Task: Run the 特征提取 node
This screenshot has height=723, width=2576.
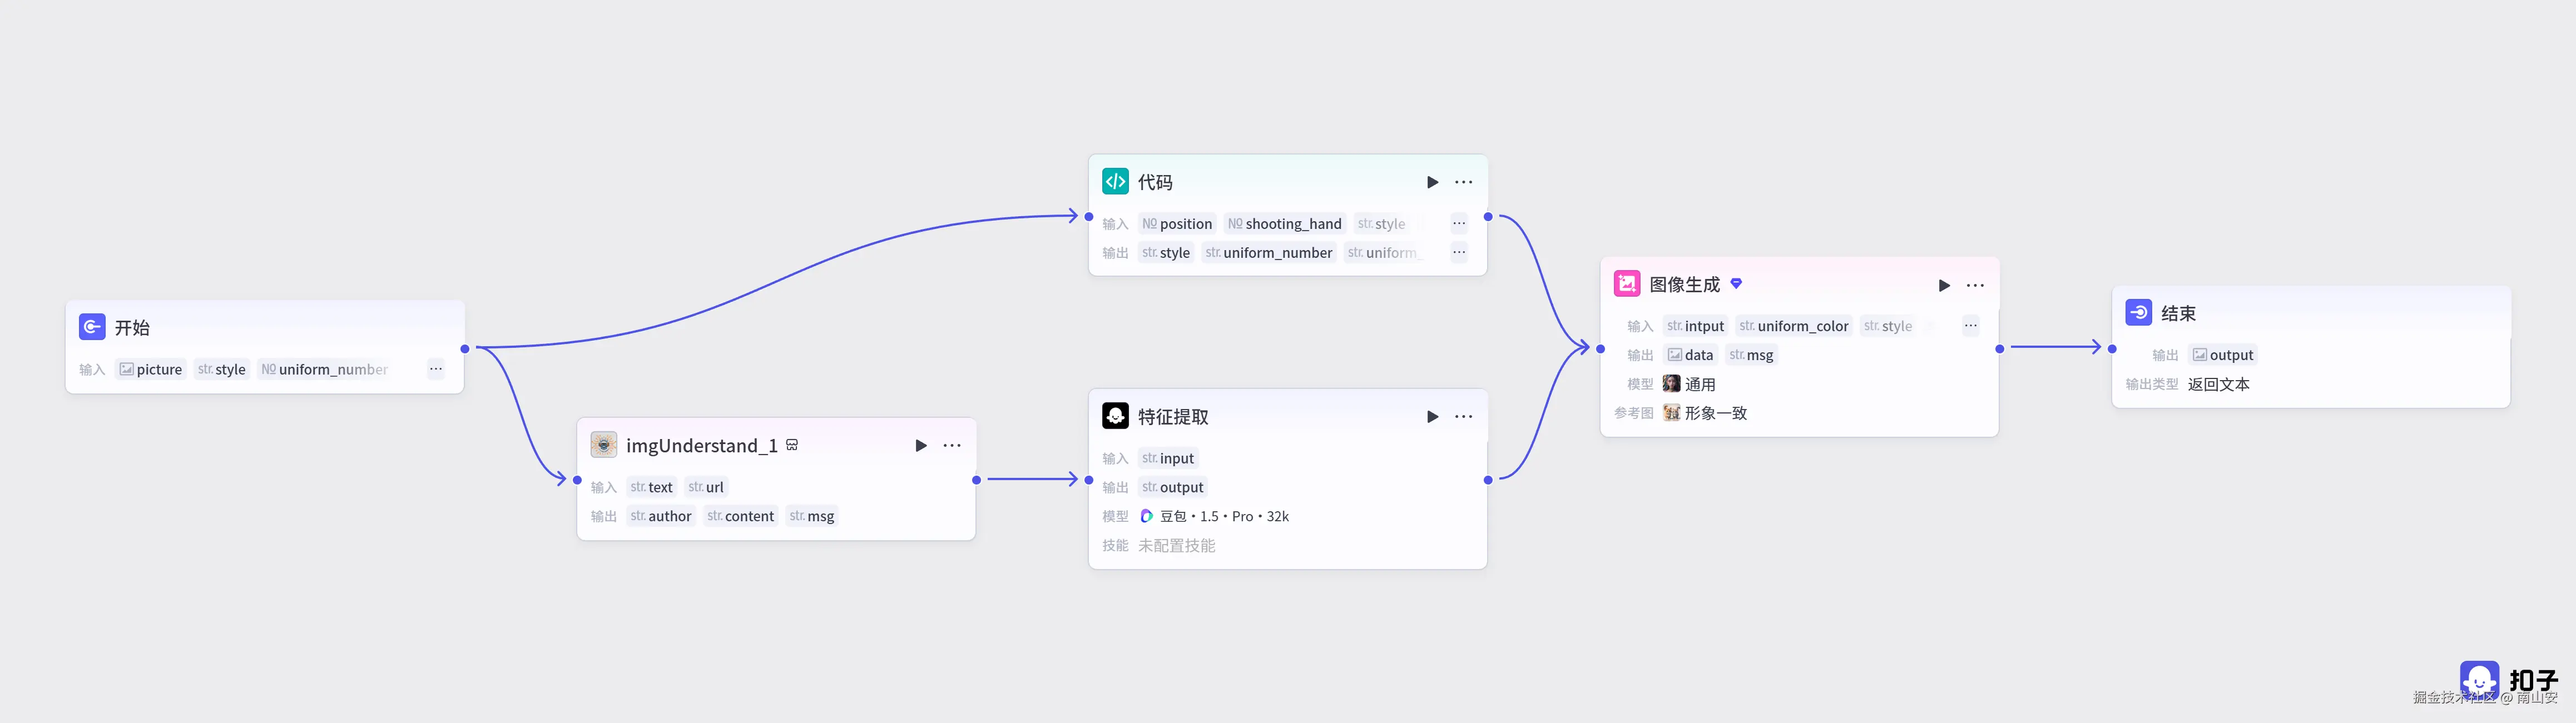Action: [x=1432, y=416]
